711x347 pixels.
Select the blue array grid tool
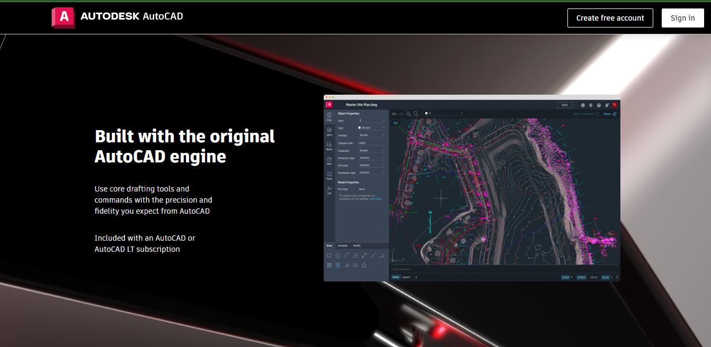(x=338, y=265)
